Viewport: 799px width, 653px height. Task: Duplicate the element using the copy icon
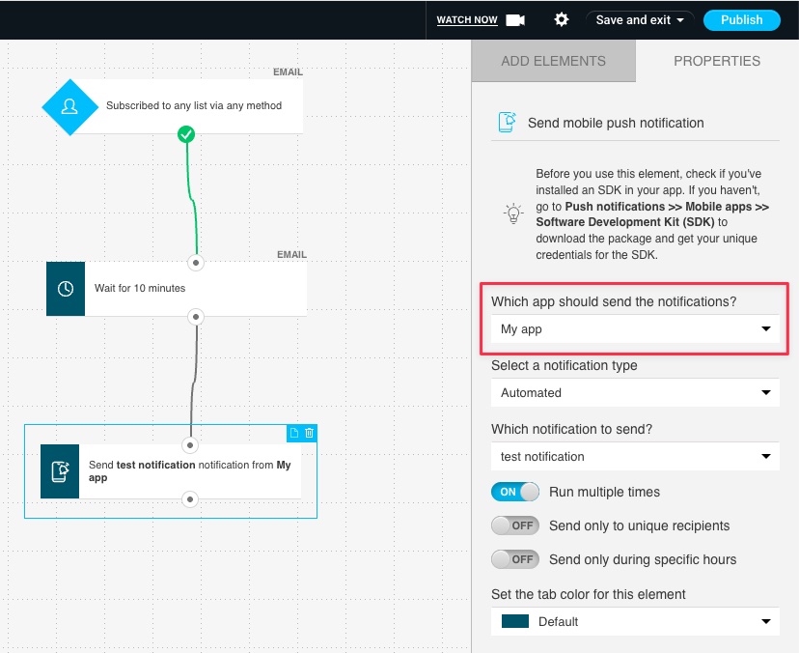coord(295,434)
